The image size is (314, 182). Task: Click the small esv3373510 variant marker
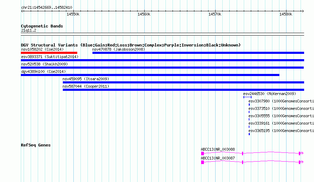point(249,112)
